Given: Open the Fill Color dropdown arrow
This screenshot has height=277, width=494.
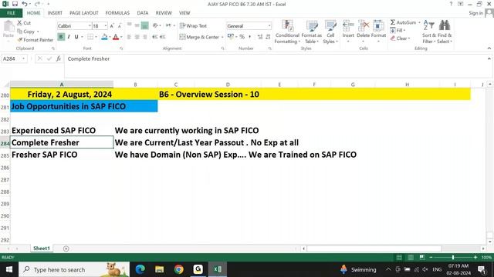Looking at the screenshot, I should click(x=110, y=37).
